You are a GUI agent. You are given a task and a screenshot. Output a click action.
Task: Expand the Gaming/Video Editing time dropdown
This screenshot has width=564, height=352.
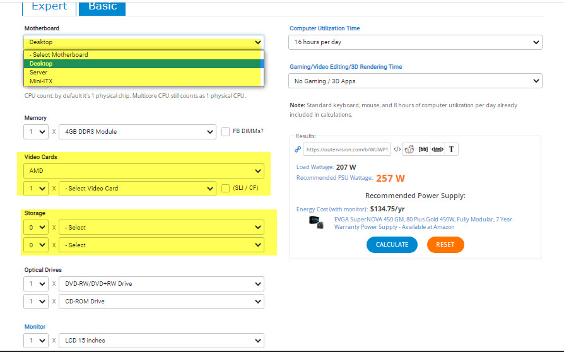pyautogui.click(x=416, y=81)
